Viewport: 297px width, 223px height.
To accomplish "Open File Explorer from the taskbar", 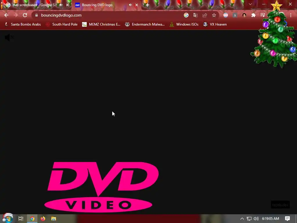I will point(54,219).
